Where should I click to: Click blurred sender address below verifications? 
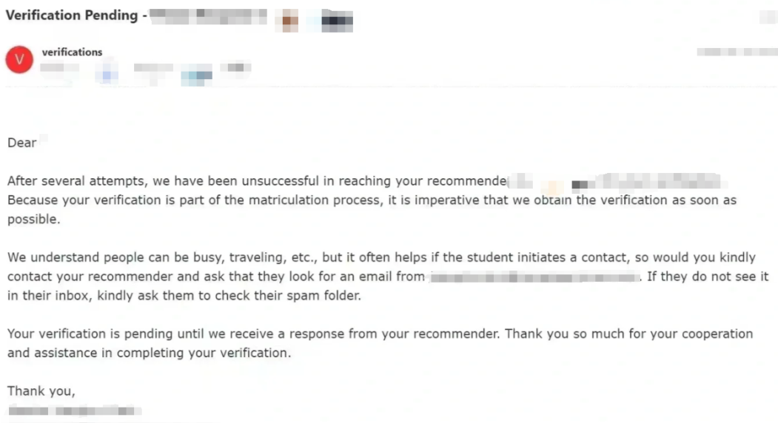[59, 68]
